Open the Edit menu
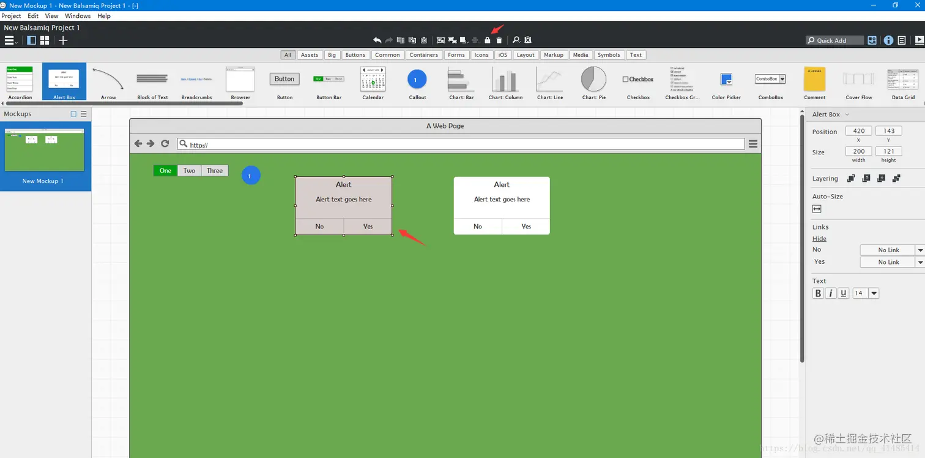 (33, 16)
